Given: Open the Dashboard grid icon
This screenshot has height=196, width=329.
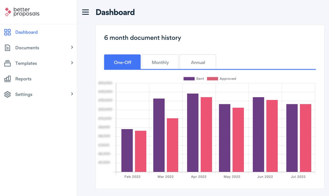Looking at the screenshot, I should click(7, 32).
